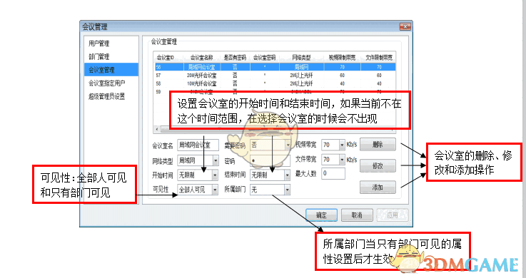Screen dimensions: 526x278
Task: Click the ID cell 56
Action: (158, 67)
